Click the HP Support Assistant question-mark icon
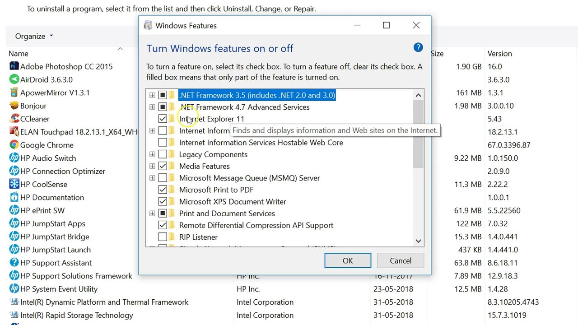Screen dimensions: 578x325 click(x=14, y=263)
